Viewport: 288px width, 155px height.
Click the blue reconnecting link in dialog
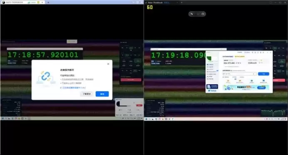(x=74, y=87)
